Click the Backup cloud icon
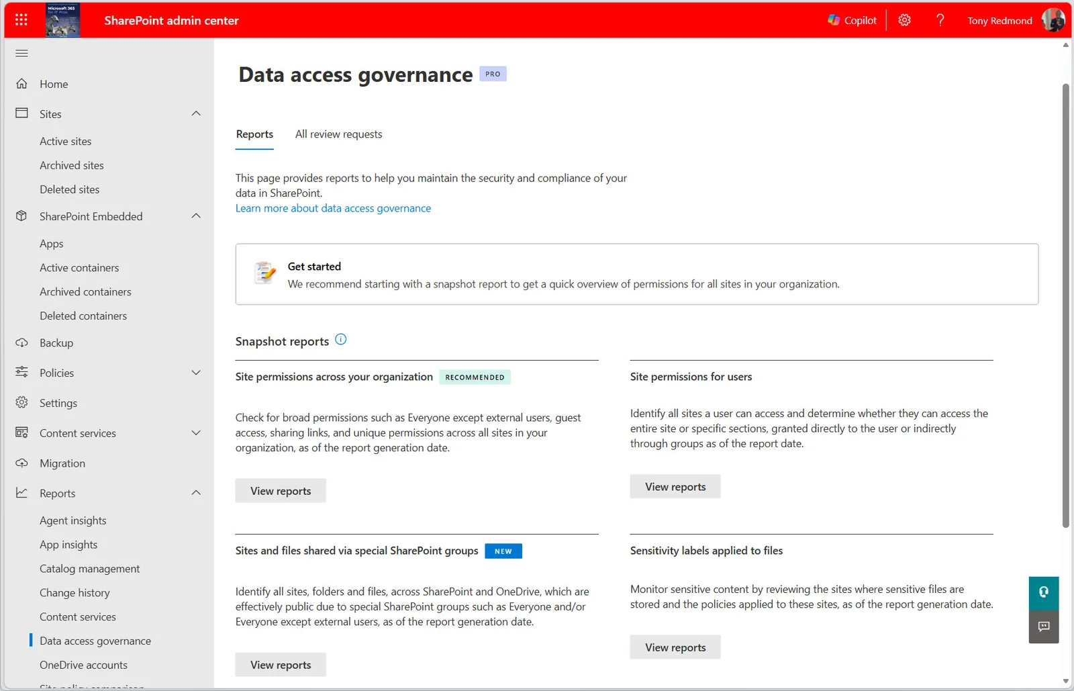The width and height of the screenshot is (1074, 691). click(21, 342)
